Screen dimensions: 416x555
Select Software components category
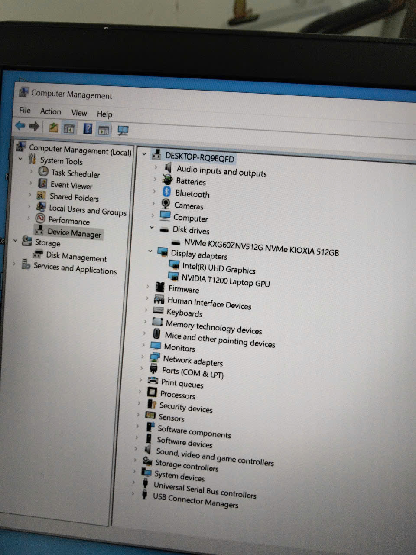pos(194,431)
